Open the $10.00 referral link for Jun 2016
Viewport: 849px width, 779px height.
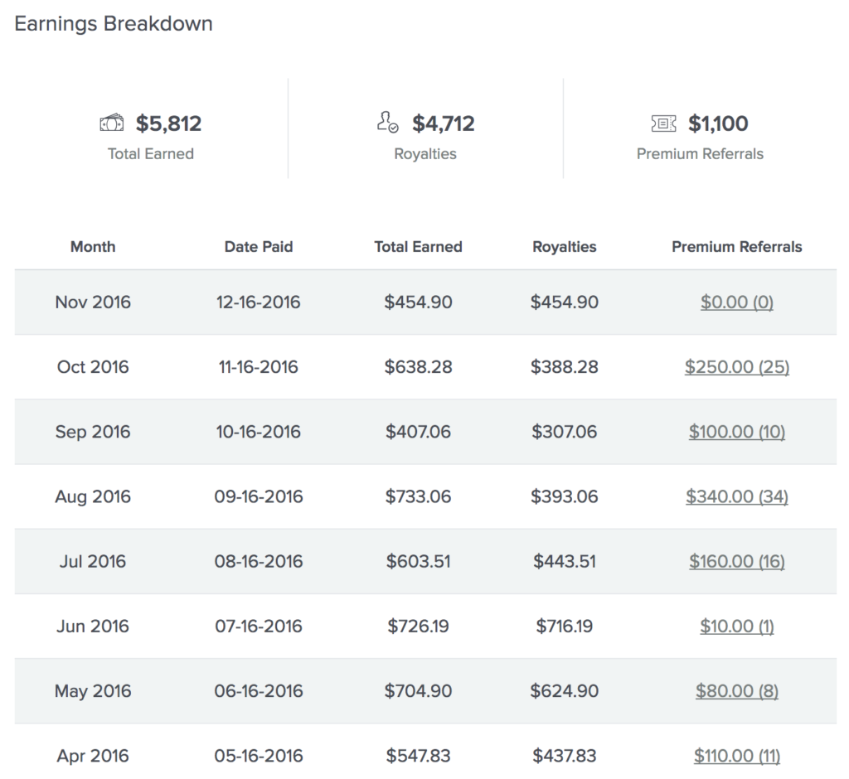736,626
